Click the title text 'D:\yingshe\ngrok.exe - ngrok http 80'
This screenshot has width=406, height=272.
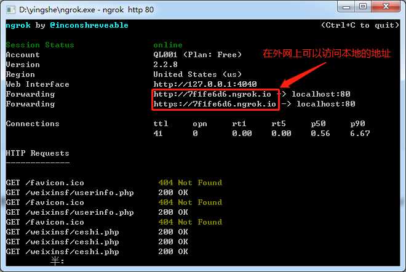coord(86,10)
